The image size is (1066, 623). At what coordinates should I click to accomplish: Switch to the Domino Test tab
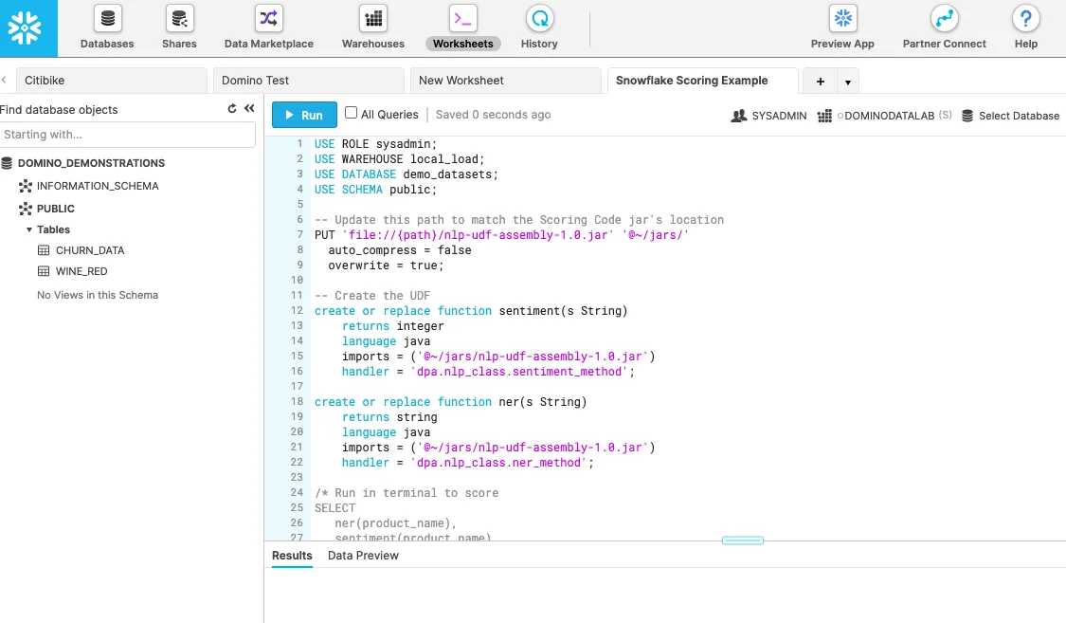coord(309,81)
